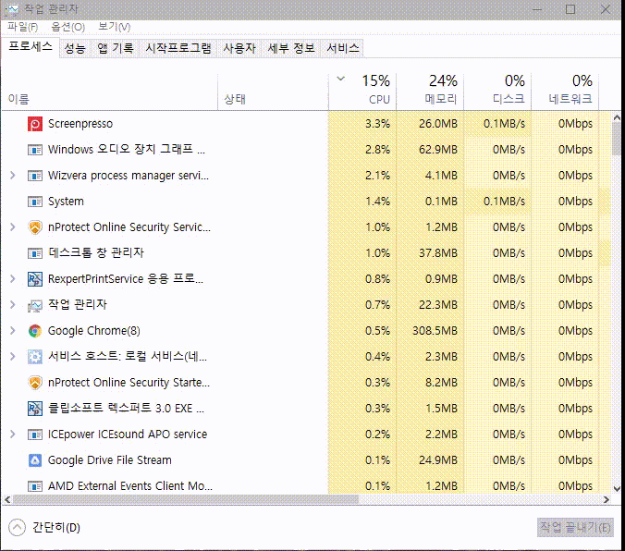Screen dimensions: 625x551
Task: Expand the Google Chrome(8) process group
Action: 13,331
